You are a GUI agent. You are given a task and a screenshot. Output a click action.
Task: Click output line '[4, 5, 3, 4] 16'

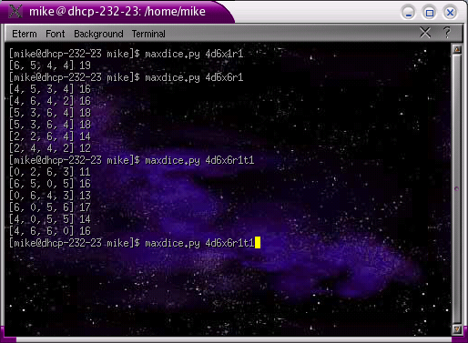(50, 89)
